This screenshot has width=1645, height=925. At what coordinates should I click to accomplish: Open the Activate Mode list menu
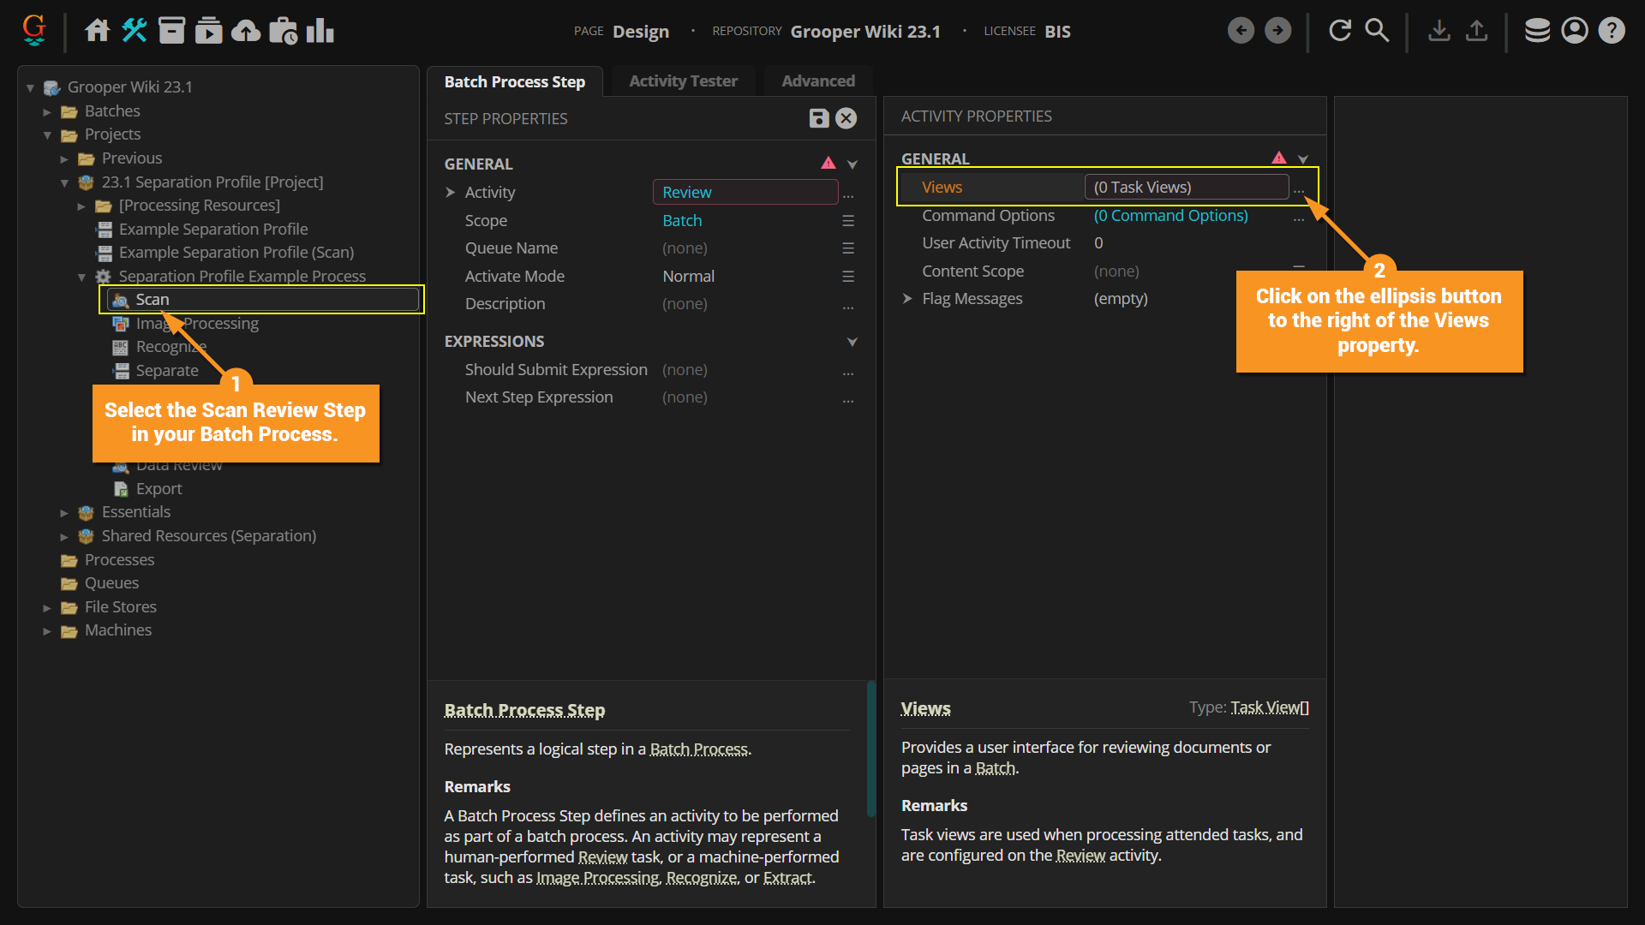click(848, 277)
